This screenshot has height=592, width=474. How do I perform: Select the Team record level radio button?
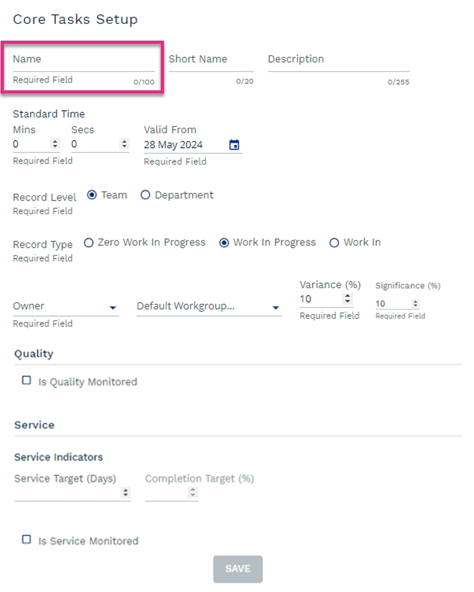[92, 195]
